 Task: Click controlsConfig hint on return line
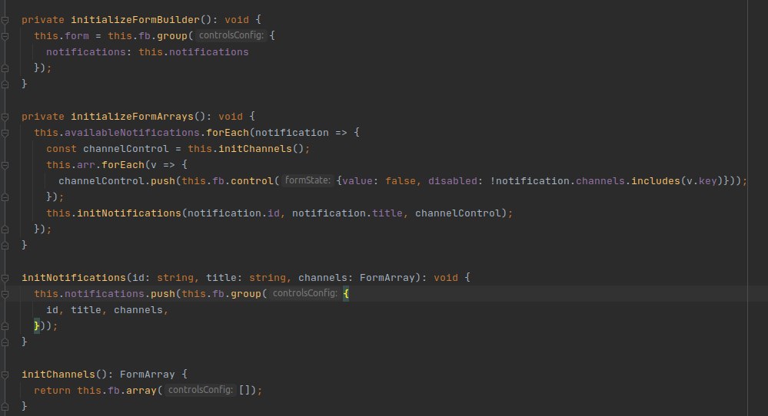pos(201,390)
